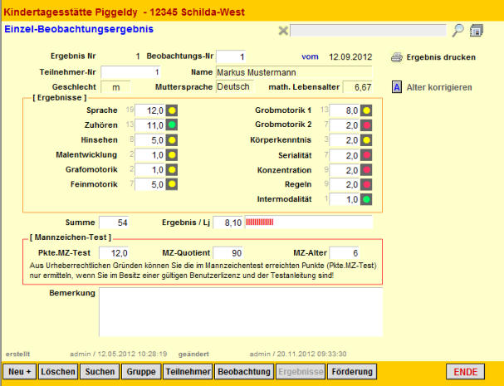The height and width of the screenshot is (386, 504).
Task: Click the Zuhören value field 11,0
Action: [x=150, y=125]
